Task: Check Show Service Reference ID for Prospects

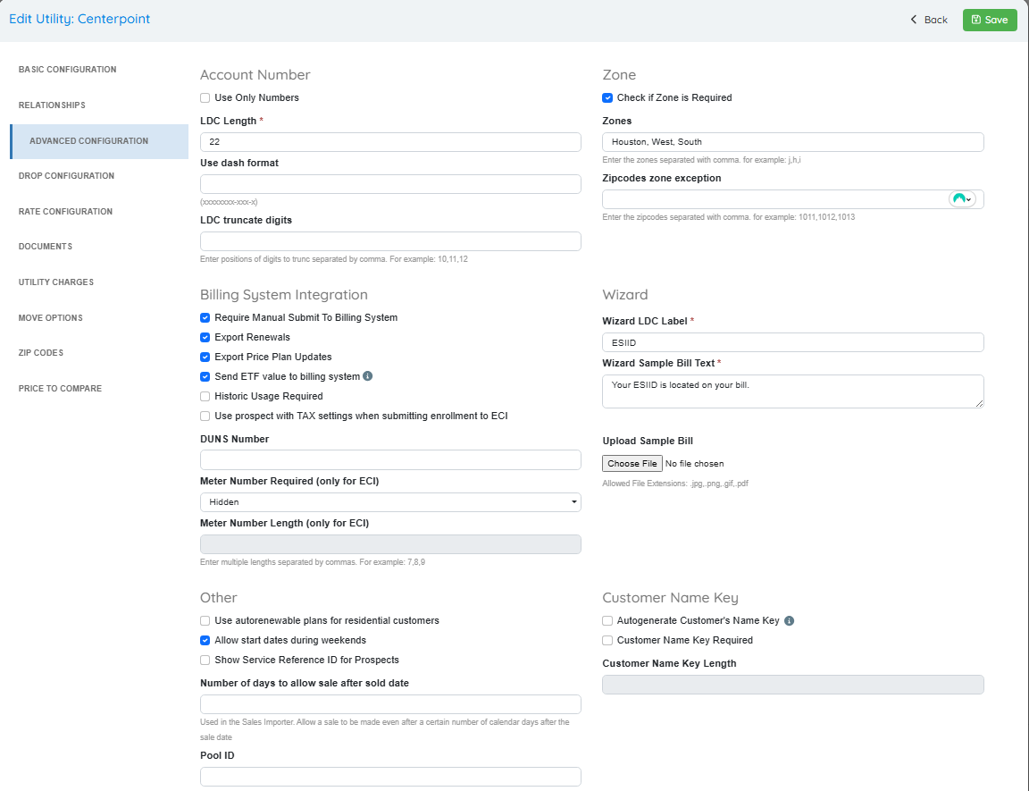Action: (205, 661)
